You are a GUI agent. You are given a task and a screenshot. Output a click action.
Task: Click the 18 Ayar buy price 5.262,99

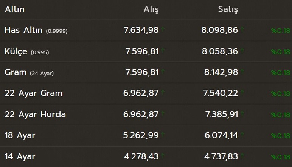pyautogui.click(x=141, y=136)
